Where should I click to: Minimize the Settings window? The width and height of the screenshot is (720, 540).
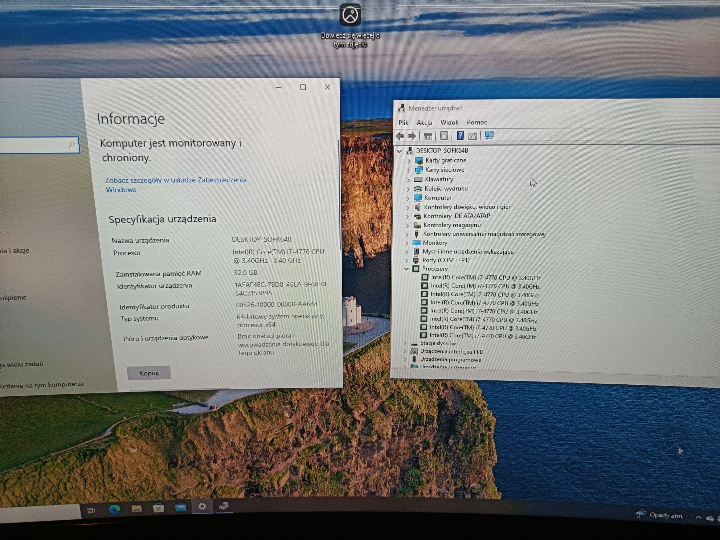point(279,87)
